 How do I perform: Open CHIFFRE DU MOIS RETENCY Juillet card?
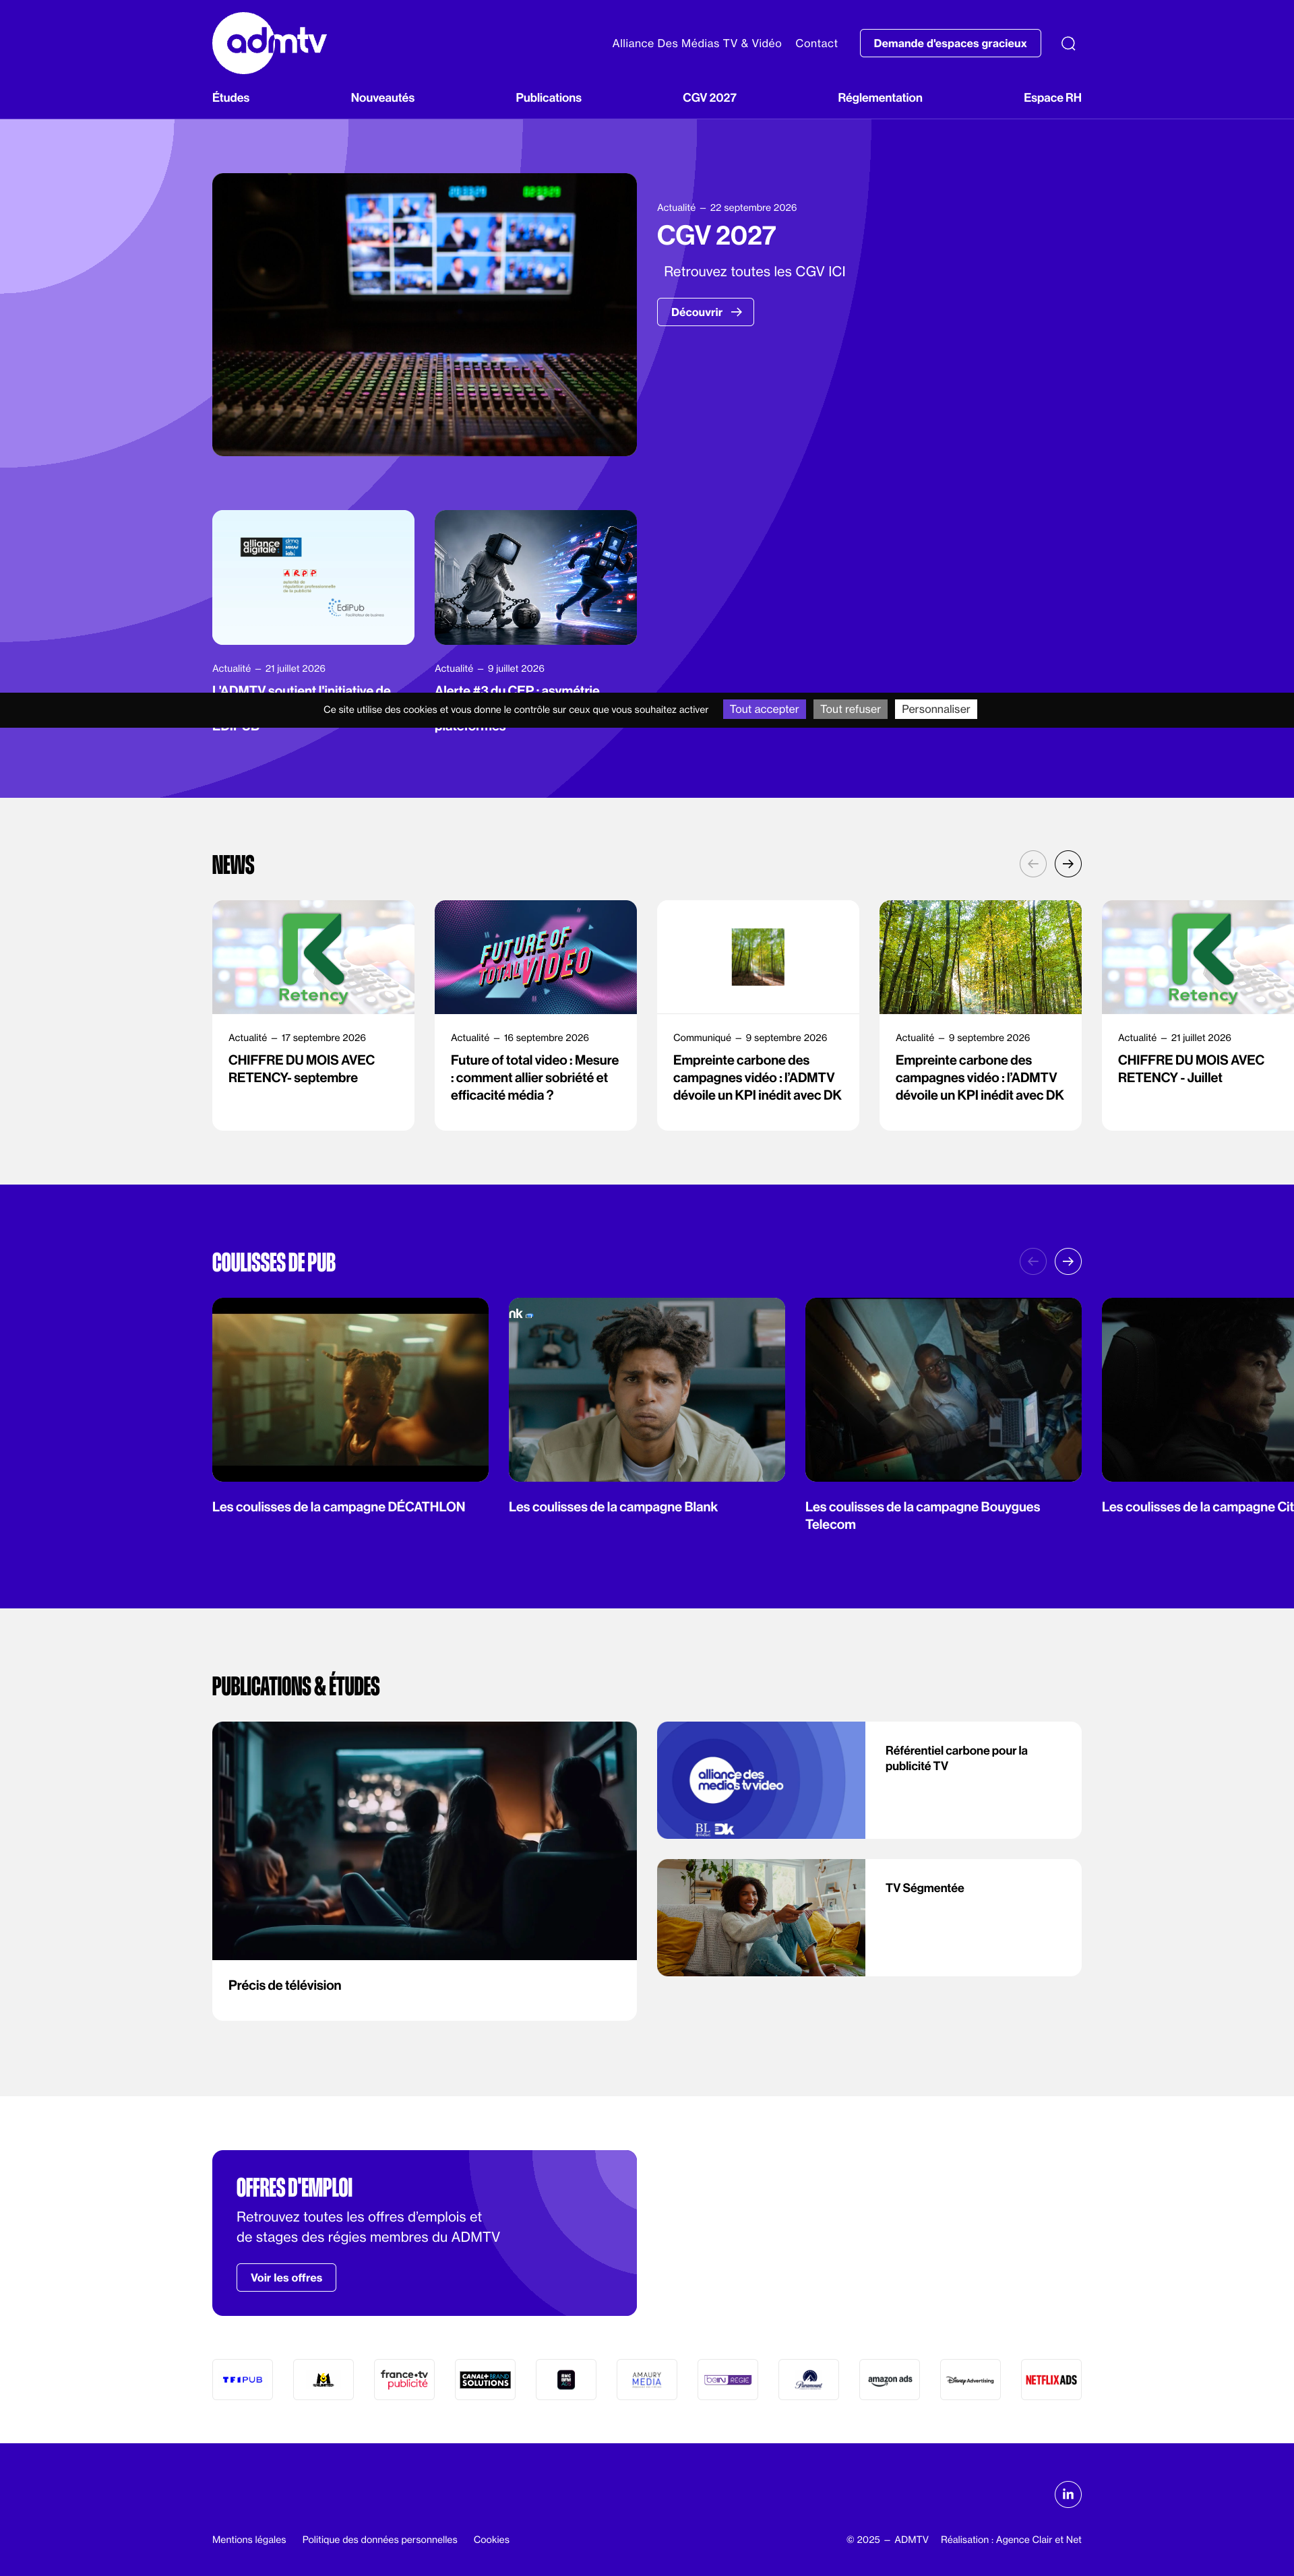tap(1198, 1015)
